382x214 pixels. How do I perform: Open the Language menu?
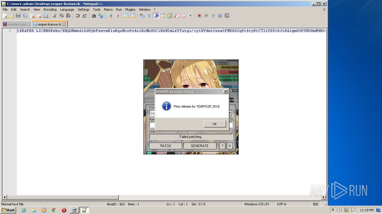(67, 10)
